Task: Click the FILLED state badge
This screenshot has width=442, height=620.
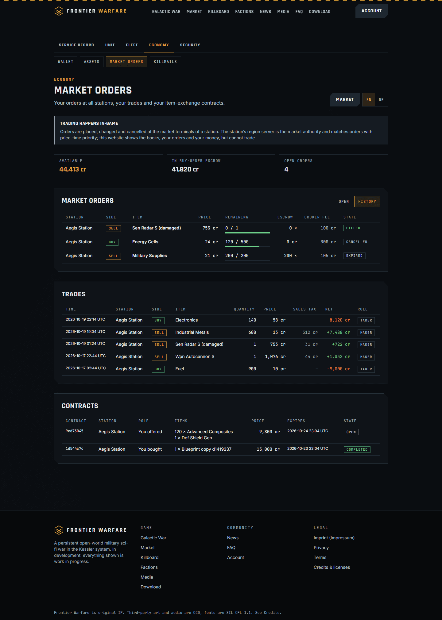Action: 353,228
